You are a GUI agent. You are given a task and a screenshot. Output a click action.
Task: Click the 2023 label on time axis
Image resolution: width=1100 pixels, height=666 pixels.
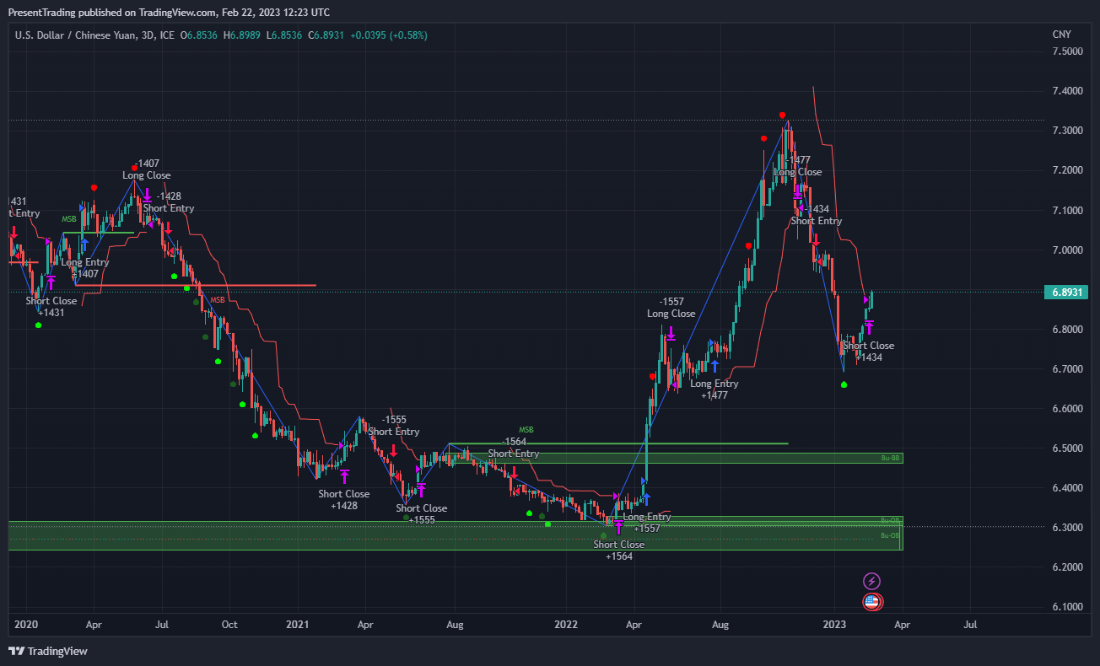(834, 626)
